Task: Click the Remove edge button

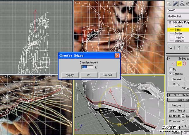Action: coord(176,105)
